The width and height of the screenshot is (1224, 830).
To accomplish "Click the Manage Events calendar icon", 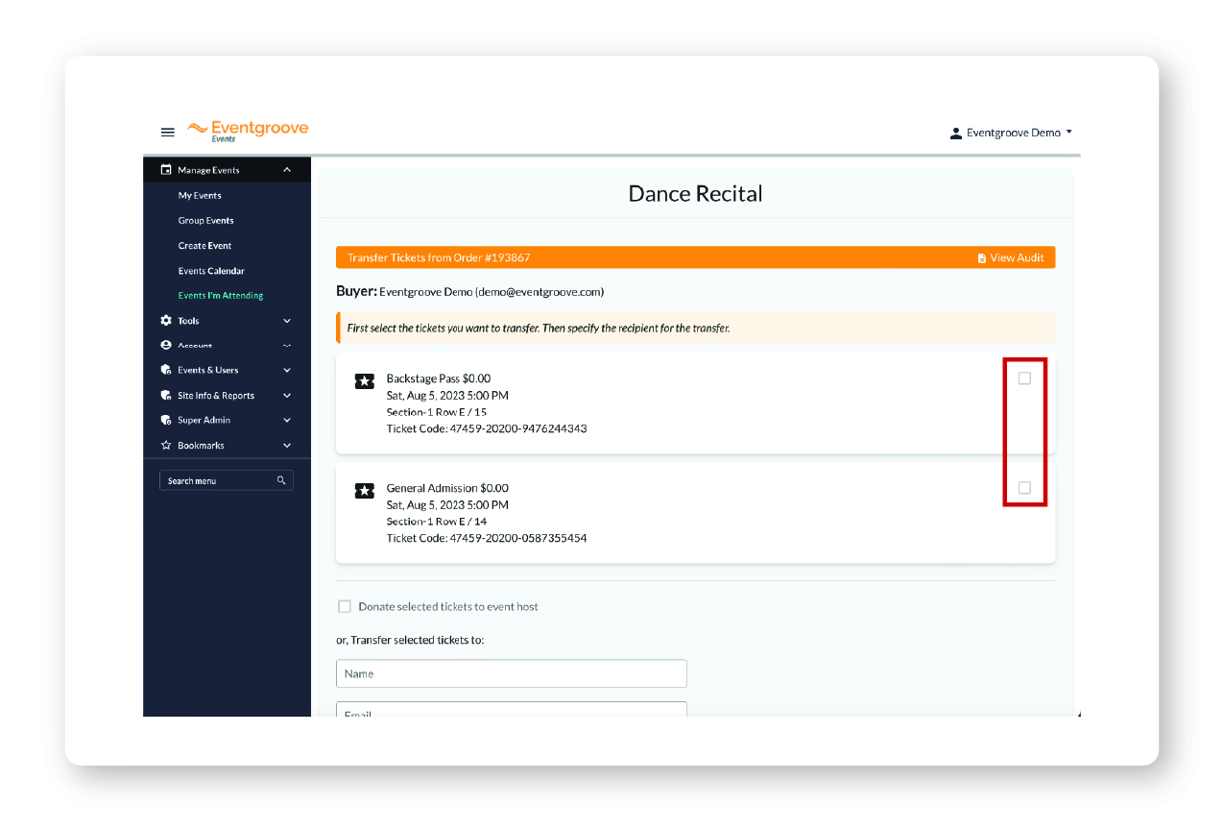I will coord(166,170).
